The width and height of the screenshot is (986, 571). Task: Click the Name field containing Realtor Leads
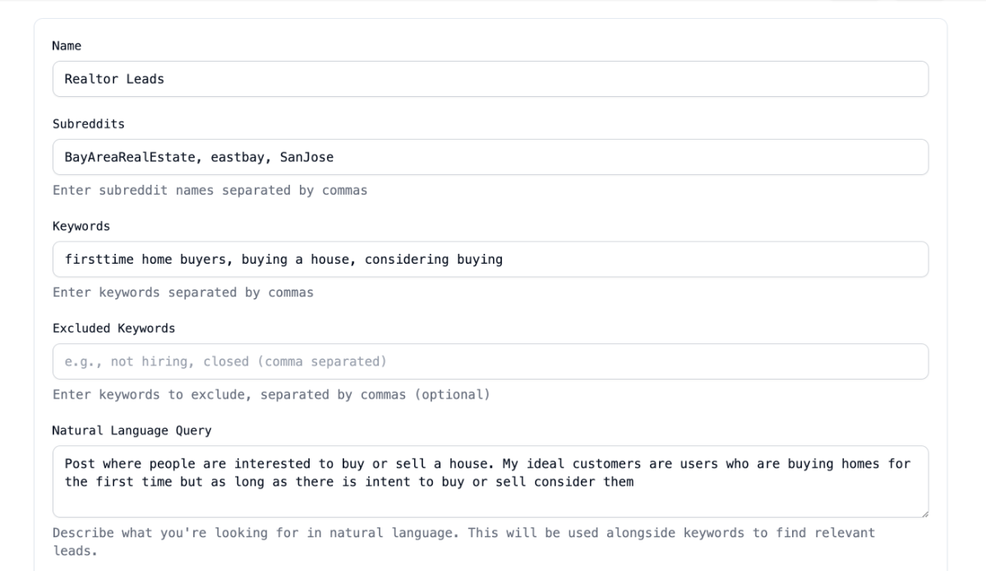pyautogui.click(x=491, y=79)
